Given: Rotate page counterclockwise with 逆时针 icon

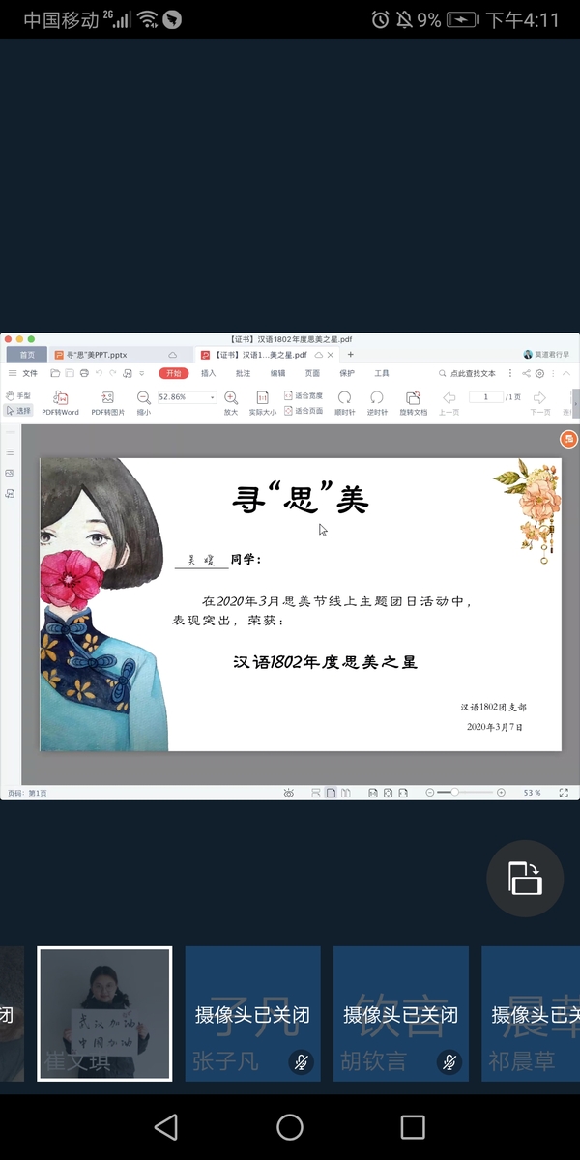Looking at the screenshot, I should [377, 398].
